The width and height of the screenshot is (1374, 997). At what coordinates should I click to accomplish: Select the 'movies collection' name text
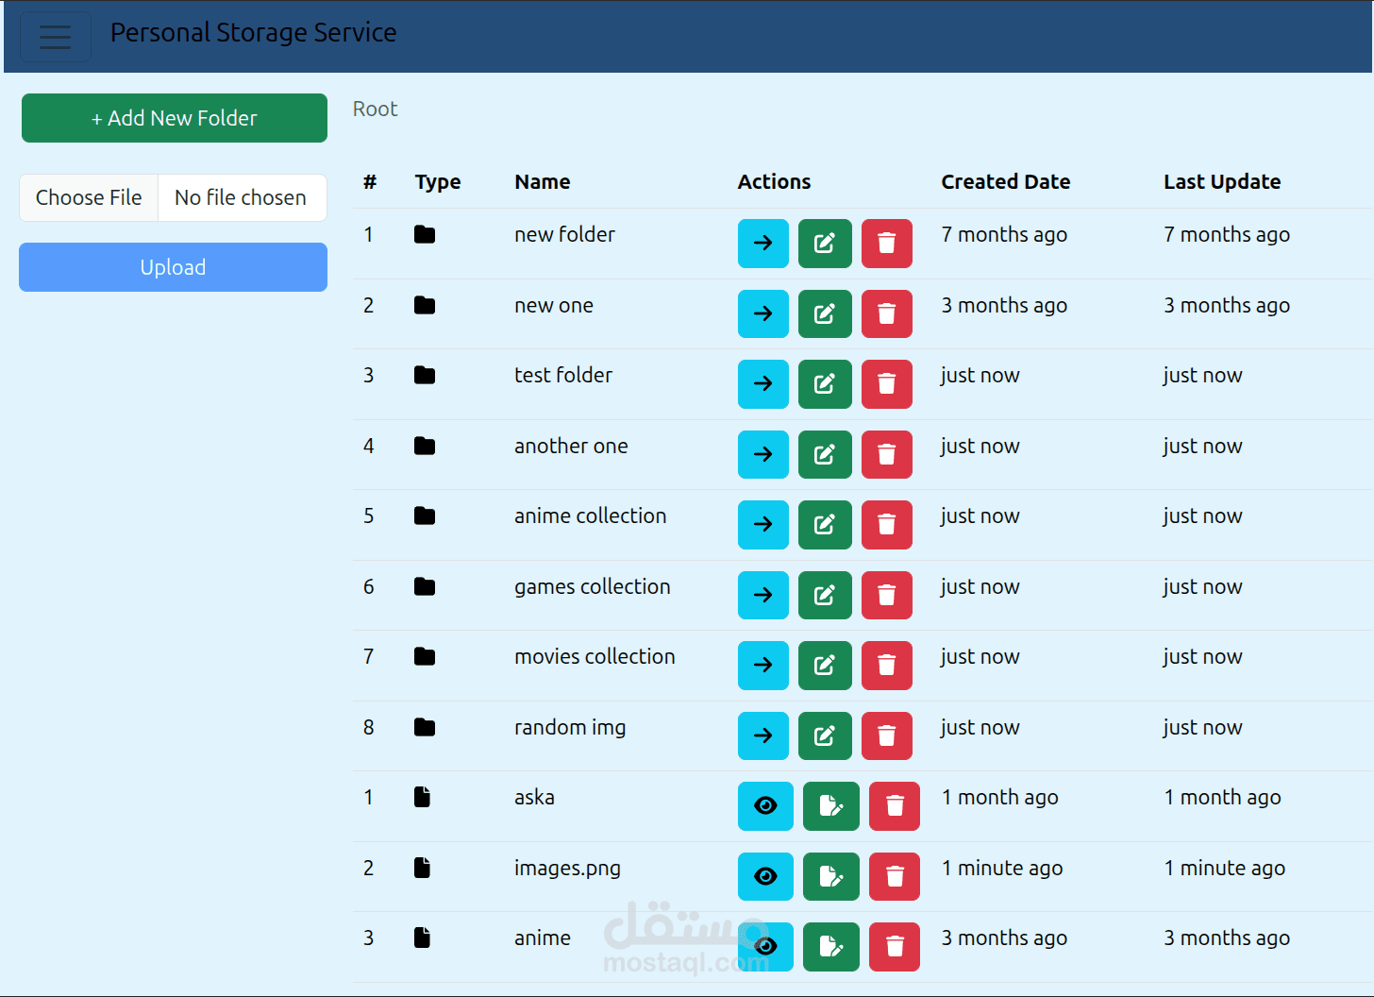[595, 656]
